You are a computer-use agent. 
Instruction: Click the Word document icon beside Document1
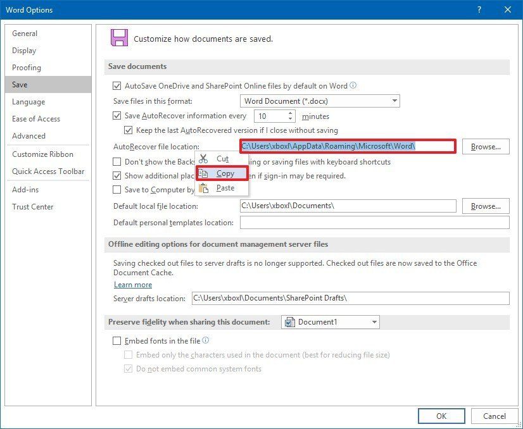click(291, 322)
